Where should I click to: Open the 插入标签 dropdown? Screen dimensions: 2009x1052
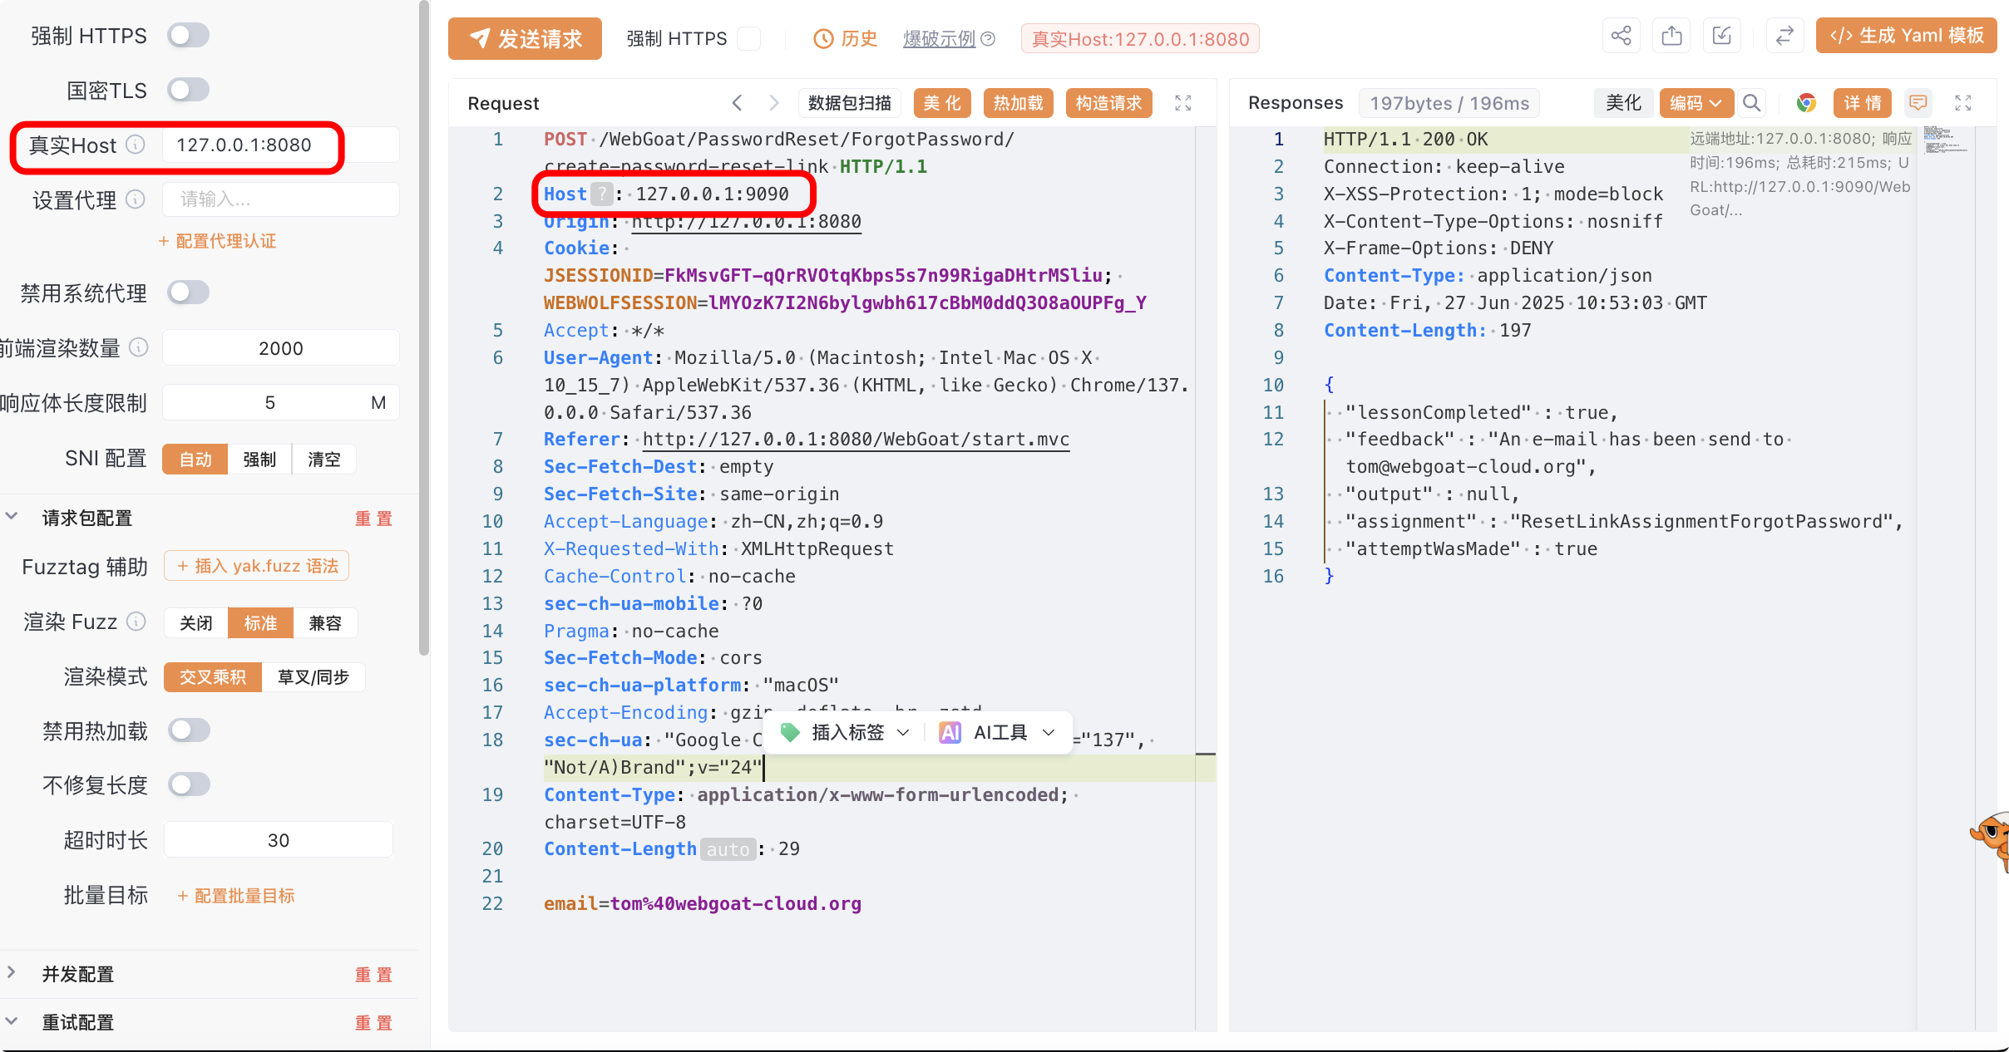[847, 732]
